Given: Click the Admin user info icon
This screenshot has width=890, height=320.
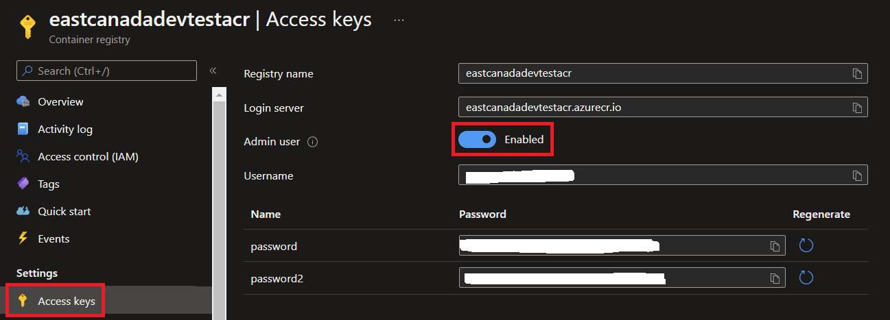Looking at the screenshot, I should [313, 142].
